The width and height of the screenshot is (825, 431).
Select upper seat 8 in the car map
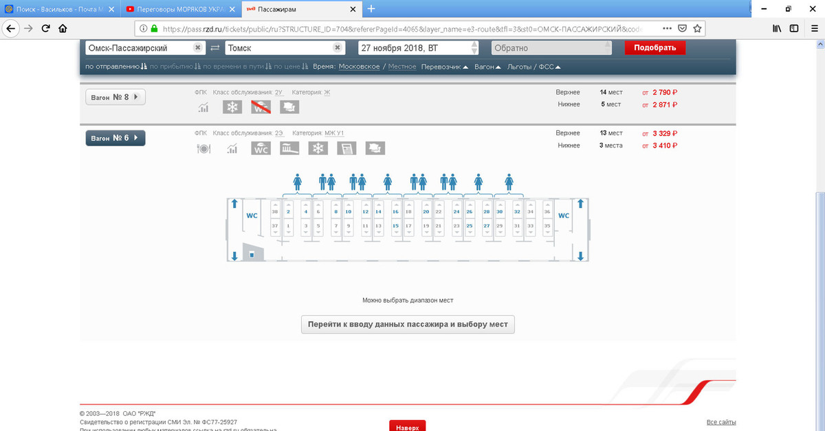(335, 209)
